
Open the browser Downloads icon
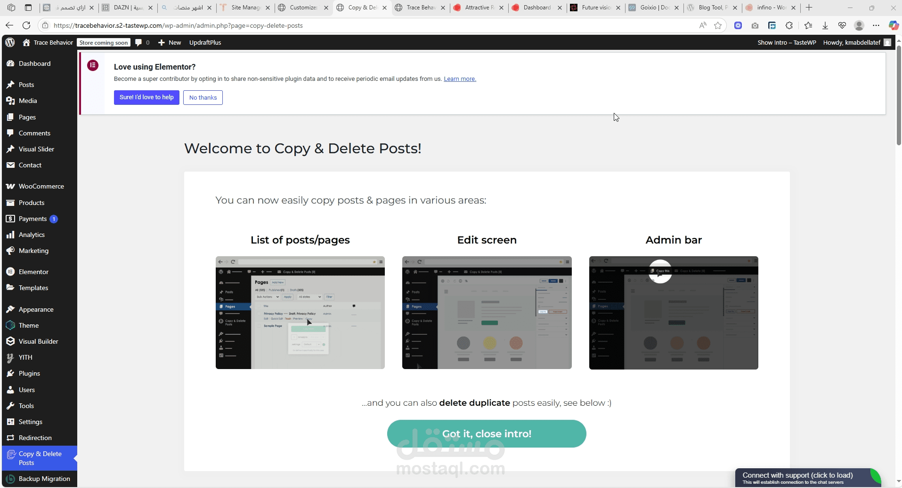(x=825, y=25)
